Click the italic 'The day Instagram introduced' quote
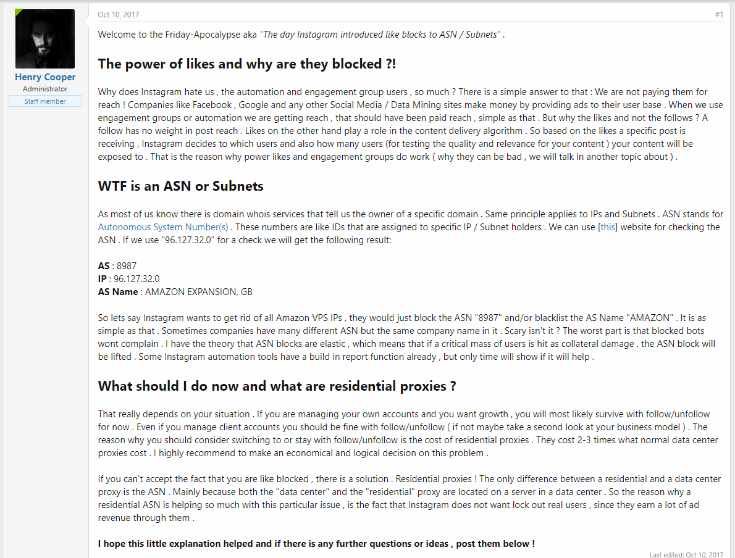 pos(380,35)
